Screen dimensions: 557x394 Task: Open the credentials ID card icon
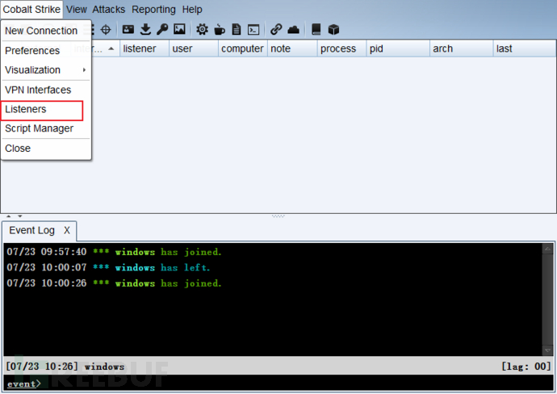[x=128, y=30]
